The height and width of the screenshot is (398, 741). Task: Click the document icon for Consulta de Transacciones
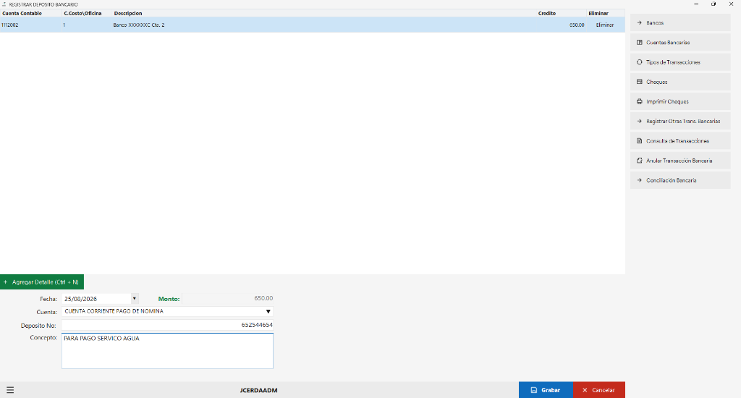640,141
